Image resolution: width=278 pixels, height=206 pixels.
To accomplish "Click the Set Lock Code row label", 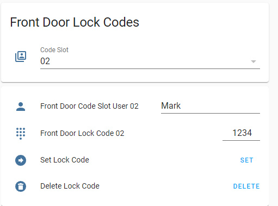I will click(x=65, y=160).
